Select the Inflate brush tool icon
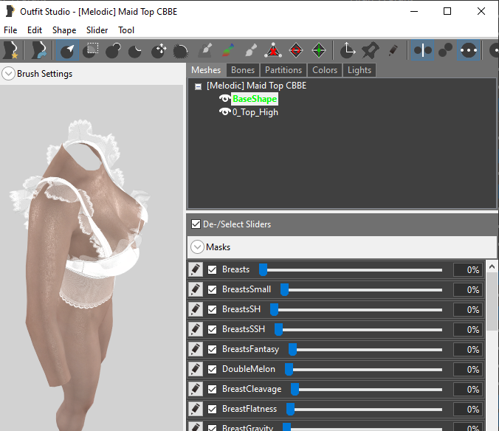The width and height of the screenshot is (499, 431). tap(113, 50)
